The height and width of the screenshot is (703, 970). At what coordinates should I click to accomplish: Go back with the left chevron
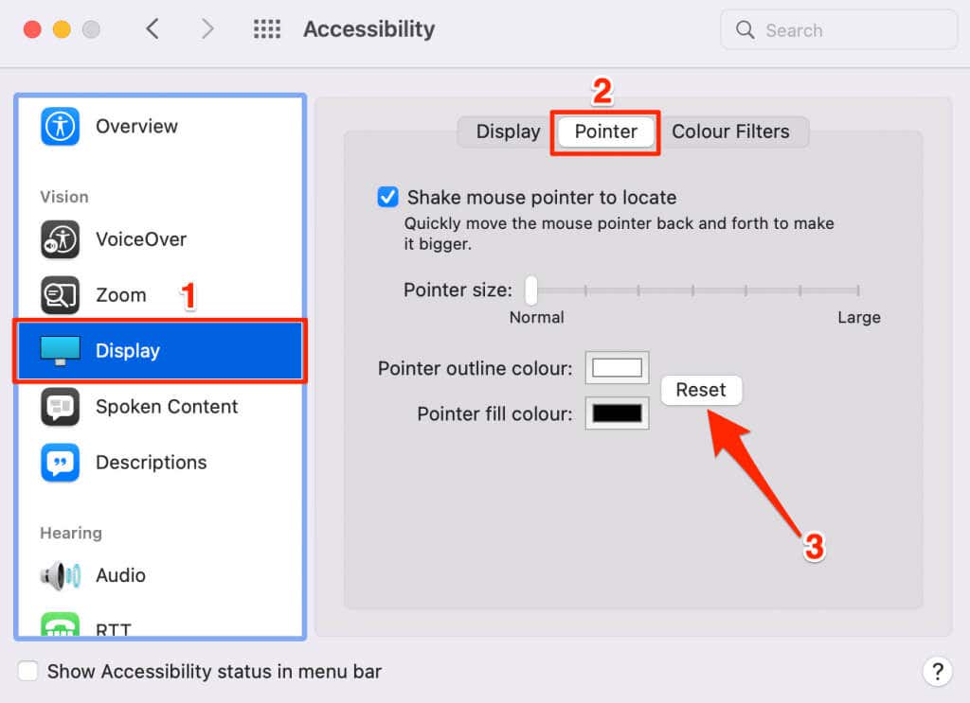click(153, 29)
